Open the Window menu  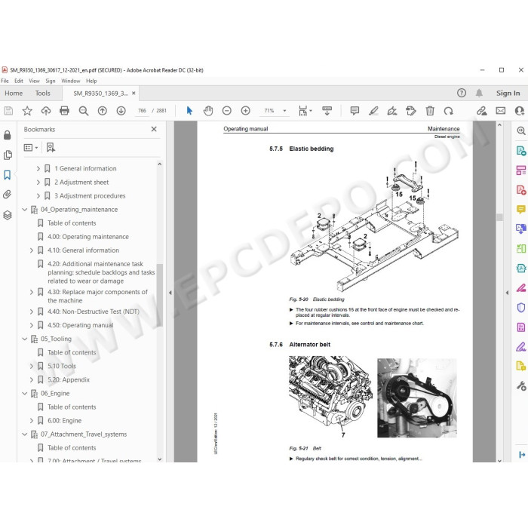pos(71,81)
